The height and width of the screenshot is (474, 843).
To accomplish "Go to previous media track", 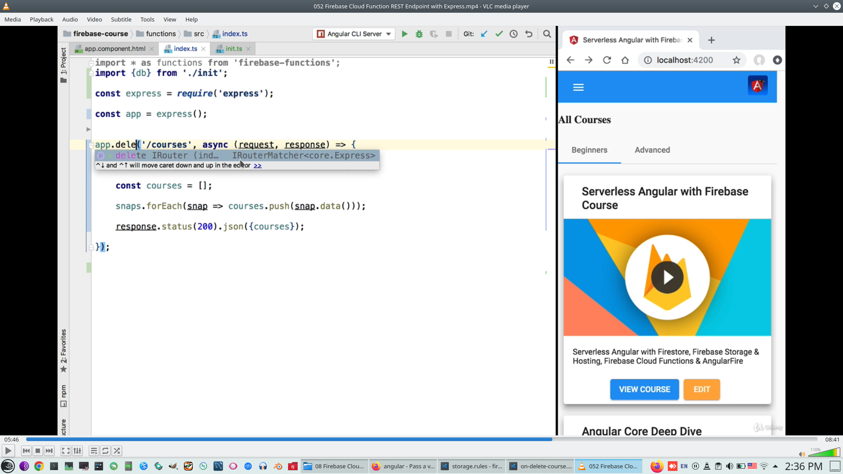I will (26, 451).
